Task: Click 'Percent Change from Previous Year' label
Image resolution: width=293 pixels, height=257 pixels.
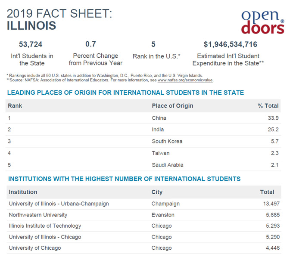Action: pos(96,59)
